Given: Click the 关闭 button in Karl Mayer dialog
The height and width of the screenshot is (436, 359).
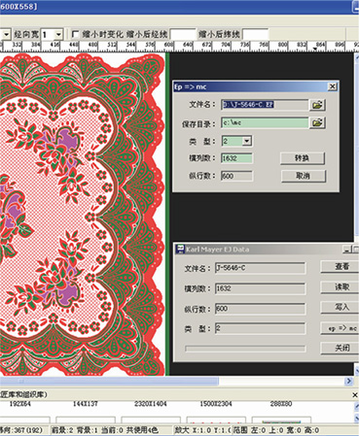Looking at the screenshot, I should pos(341,348).
